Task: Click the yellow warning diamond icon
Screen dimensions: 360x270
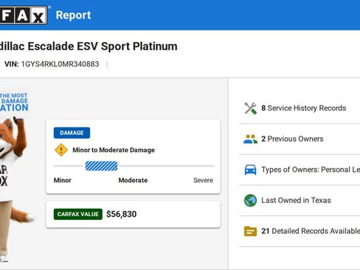Action: [61, 150]
